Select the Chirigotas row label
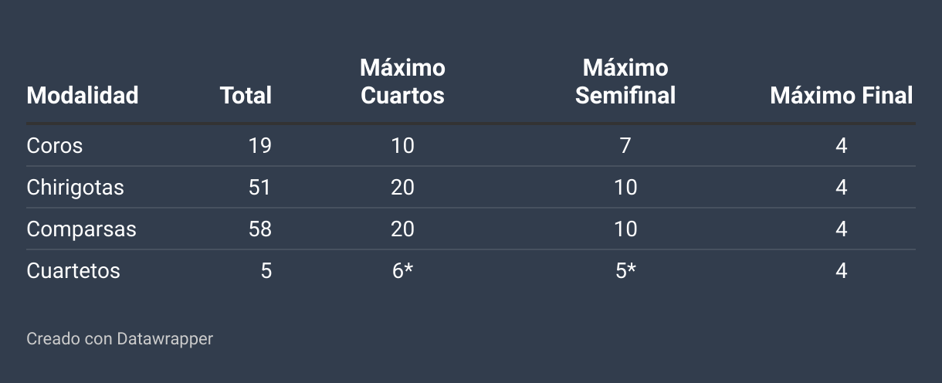This screenshot has width=942, height=383. [75, 187]
